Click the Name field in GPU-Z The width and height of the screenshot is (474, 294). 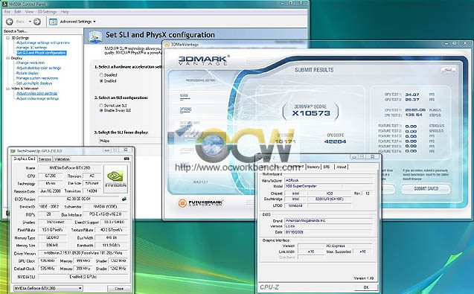[x=70, y=168]
